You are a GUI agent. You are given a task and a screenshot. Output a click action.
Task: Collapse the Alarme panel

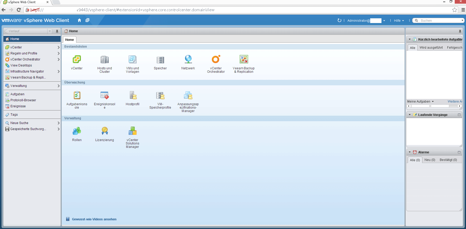click(x=410, y=152)
